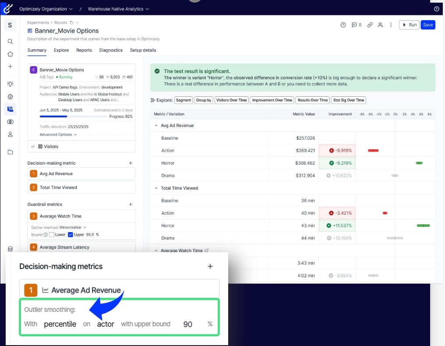Open the comments icon showing 8
The width and height of the screenshot is (445, 346).
coord(357,25)
